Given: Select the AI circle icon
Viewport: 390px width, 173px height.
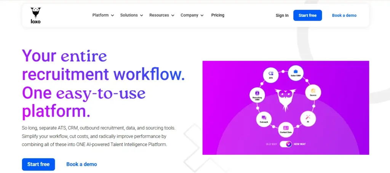Looking at the screenshot, I should 308,119.
